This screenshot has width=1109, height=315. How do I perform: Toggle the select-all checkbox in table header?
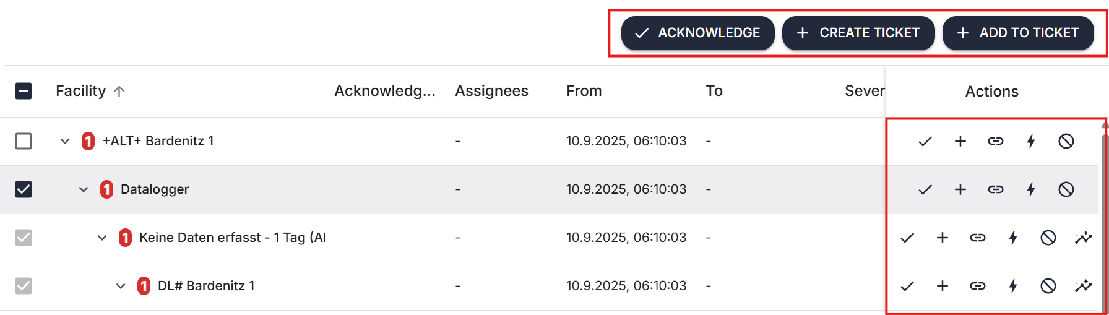24,91
